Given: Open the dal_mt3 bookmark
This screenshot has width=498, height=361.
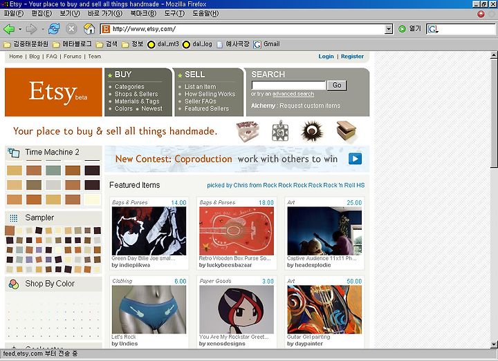Looking at the screenshot, I should (163, 44).
